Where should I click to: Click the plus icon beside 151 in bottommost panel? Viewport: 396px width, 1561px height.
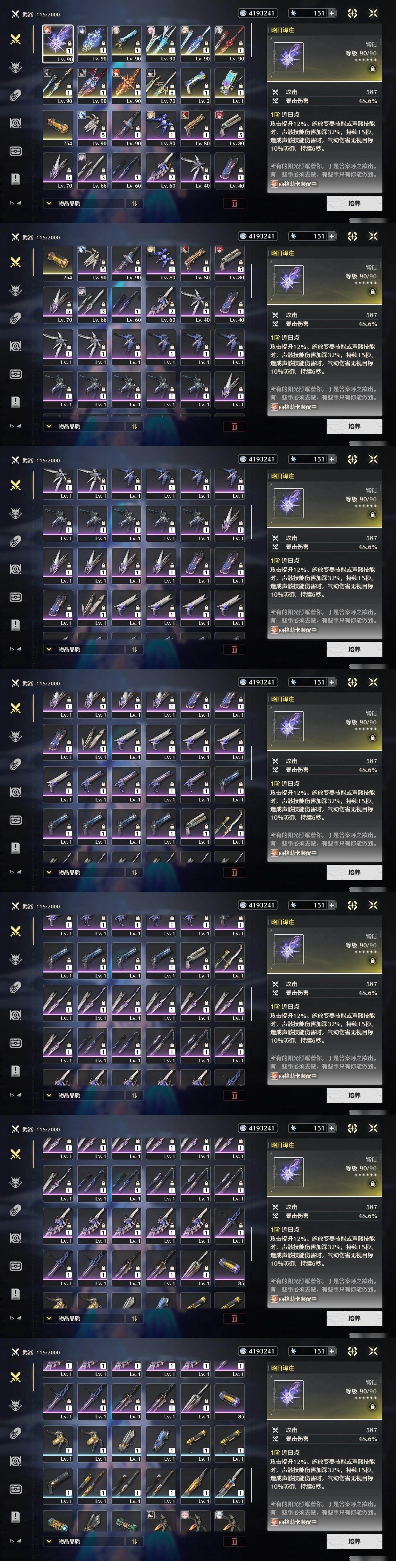[x=331, y=1351]
